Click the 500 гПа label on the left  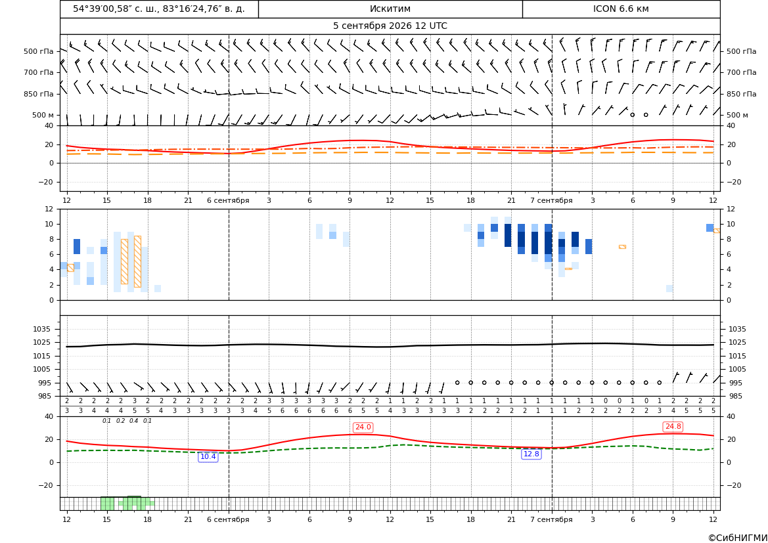click(x=39, y=51)
